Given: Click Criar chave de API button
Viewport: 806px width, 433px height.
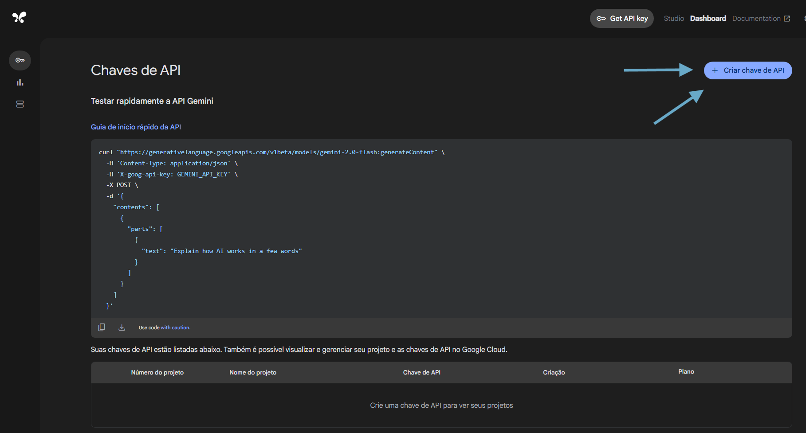Looking at the screenshot, I should coord(748,70).
